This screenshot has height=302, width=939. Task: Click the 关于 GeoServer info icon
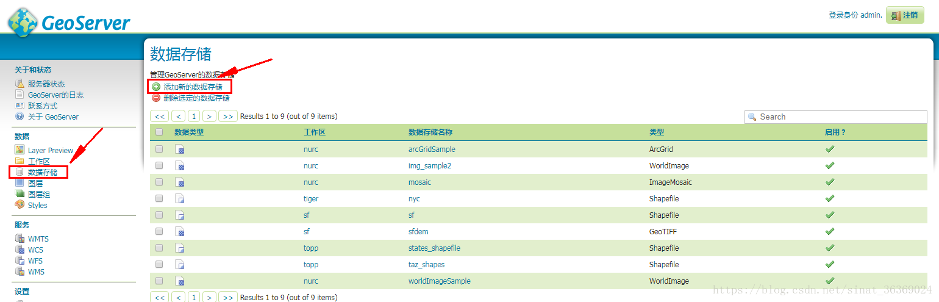tap(20, 117)
